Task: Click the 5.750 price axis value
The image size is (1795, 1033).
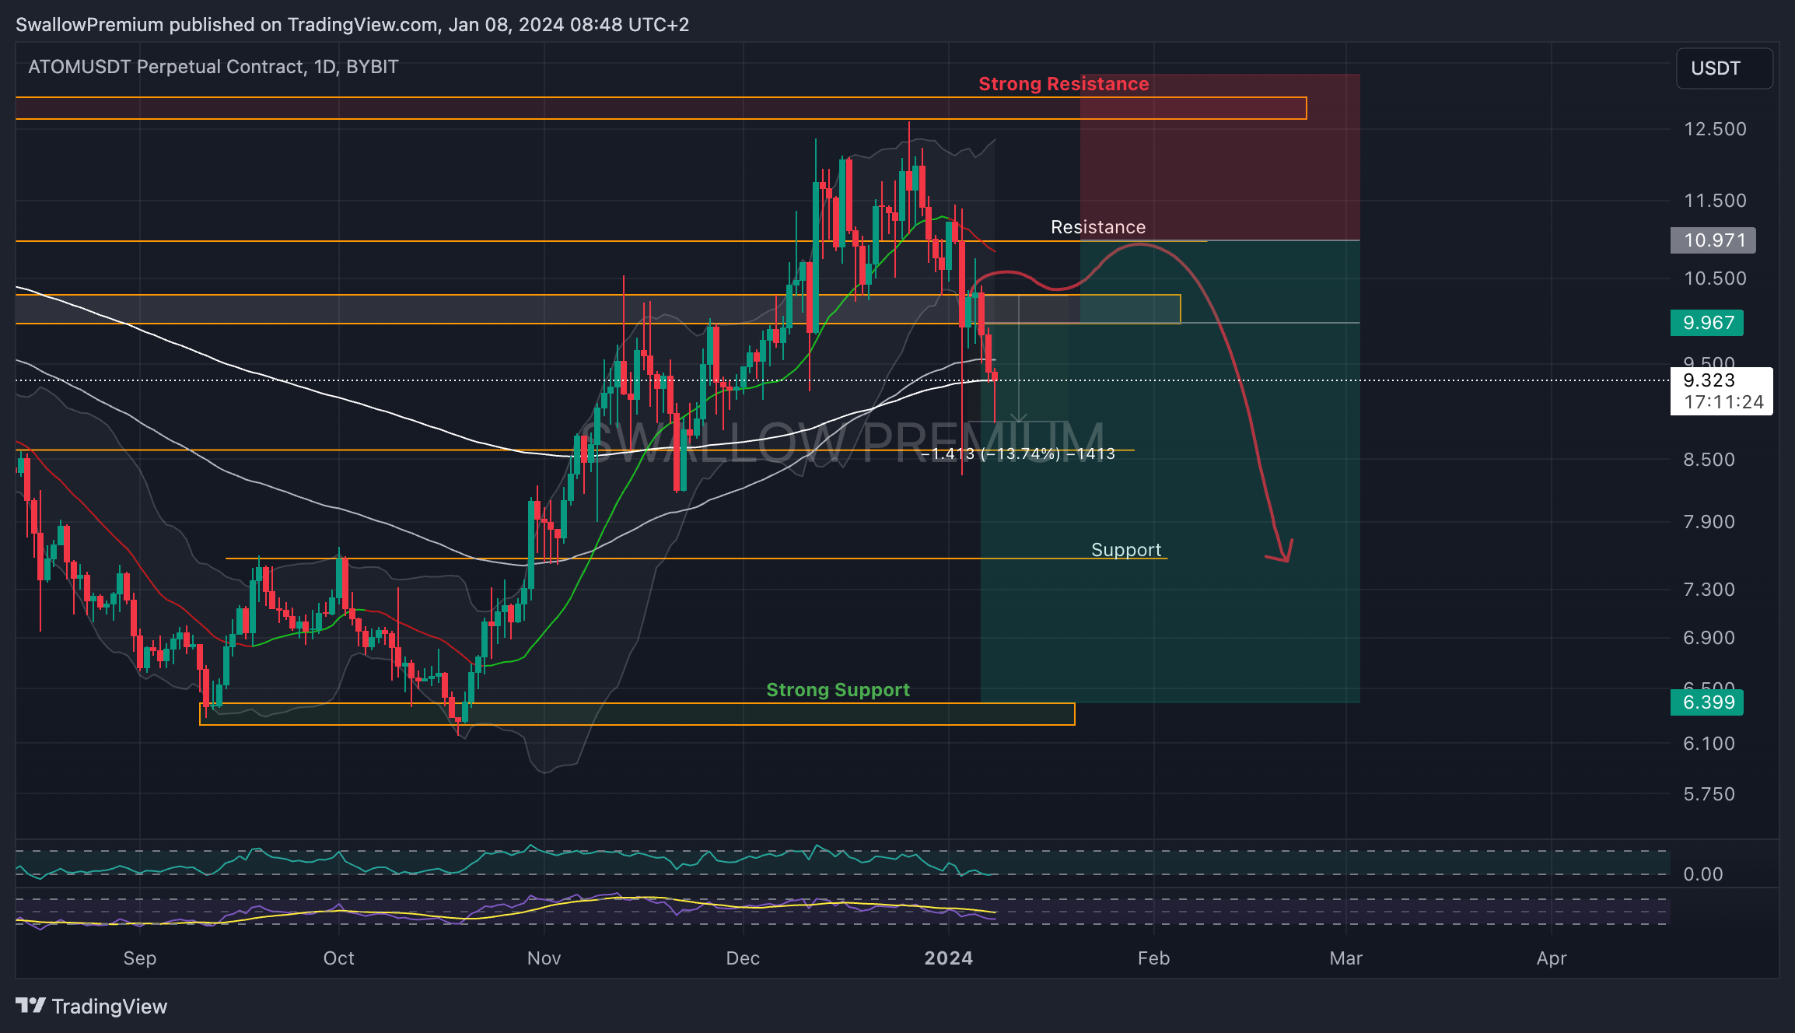Action: [x=1709, y=794]
